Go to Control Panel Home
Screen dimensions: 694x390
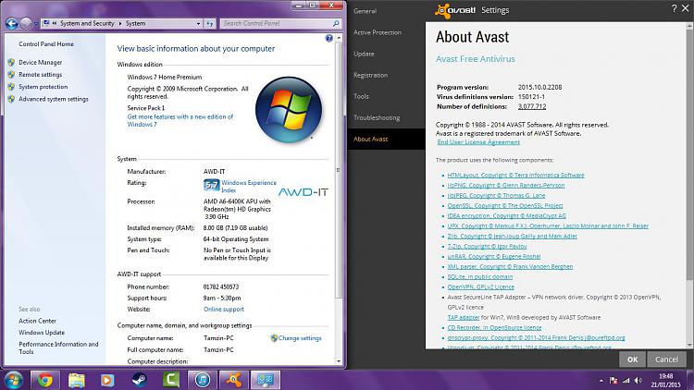pos(46,44)
